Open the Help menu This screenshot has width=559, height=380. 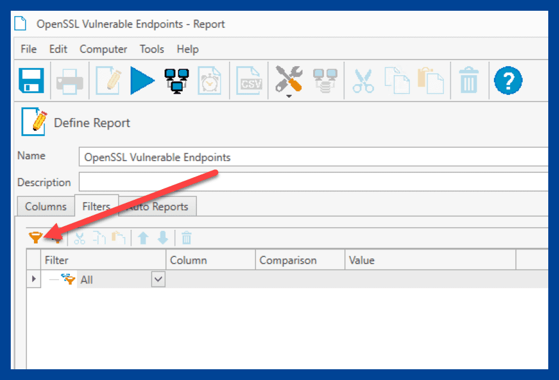pos(187,49)
